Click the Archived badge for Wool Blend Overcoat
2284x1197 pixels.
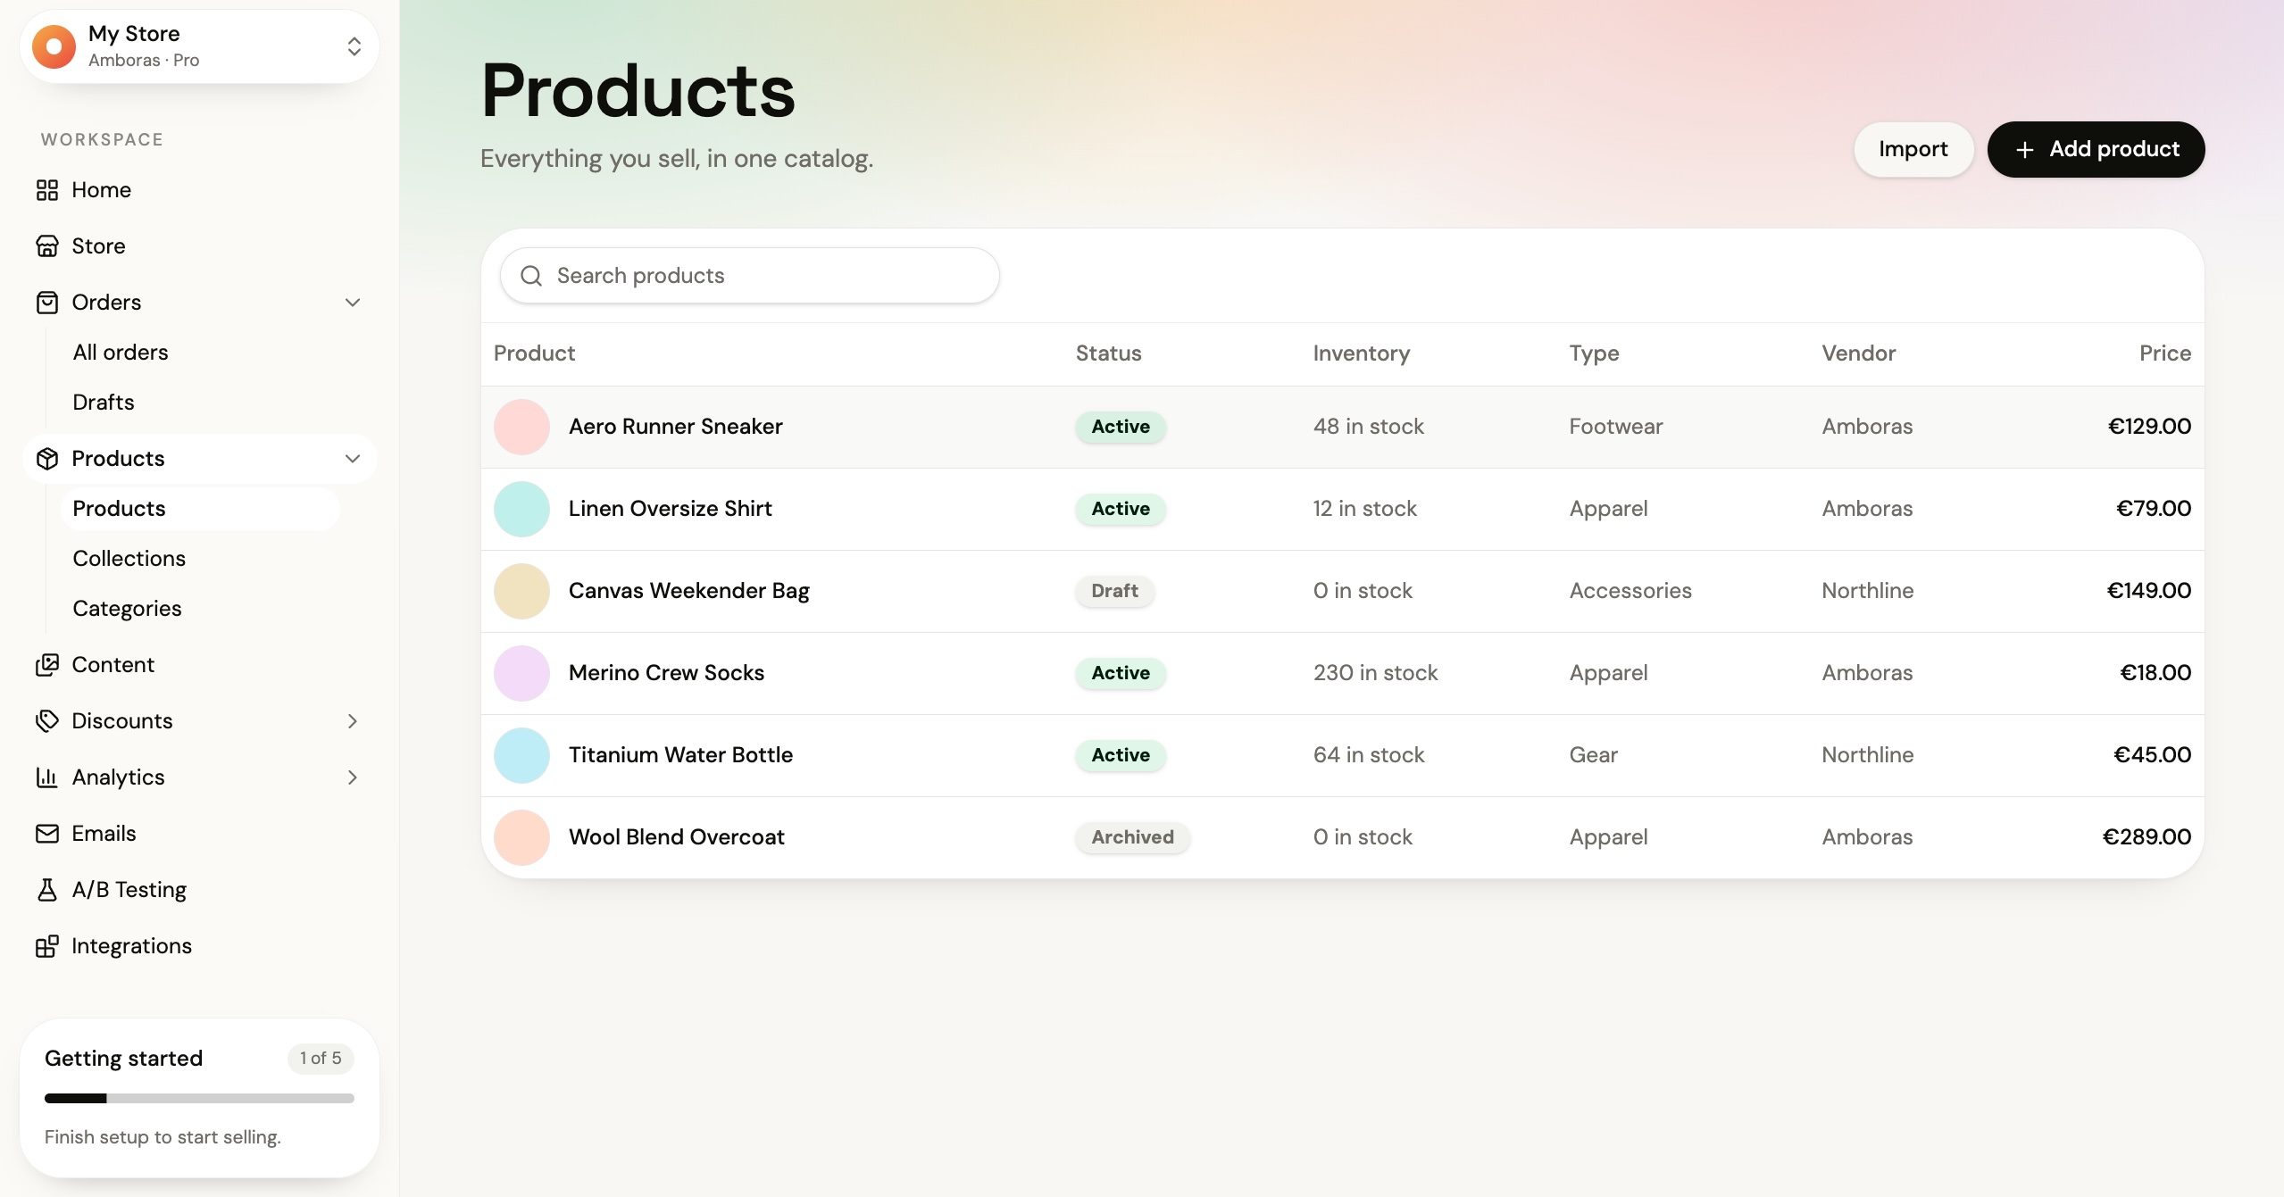[1133, 837]
